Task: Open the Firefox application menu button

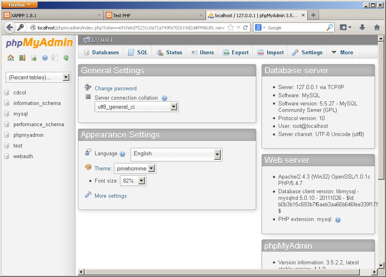Action: 20,4
